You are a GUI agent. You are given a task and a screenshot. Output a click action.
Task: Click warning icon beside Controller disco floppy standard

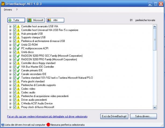(x=18, y=63)
